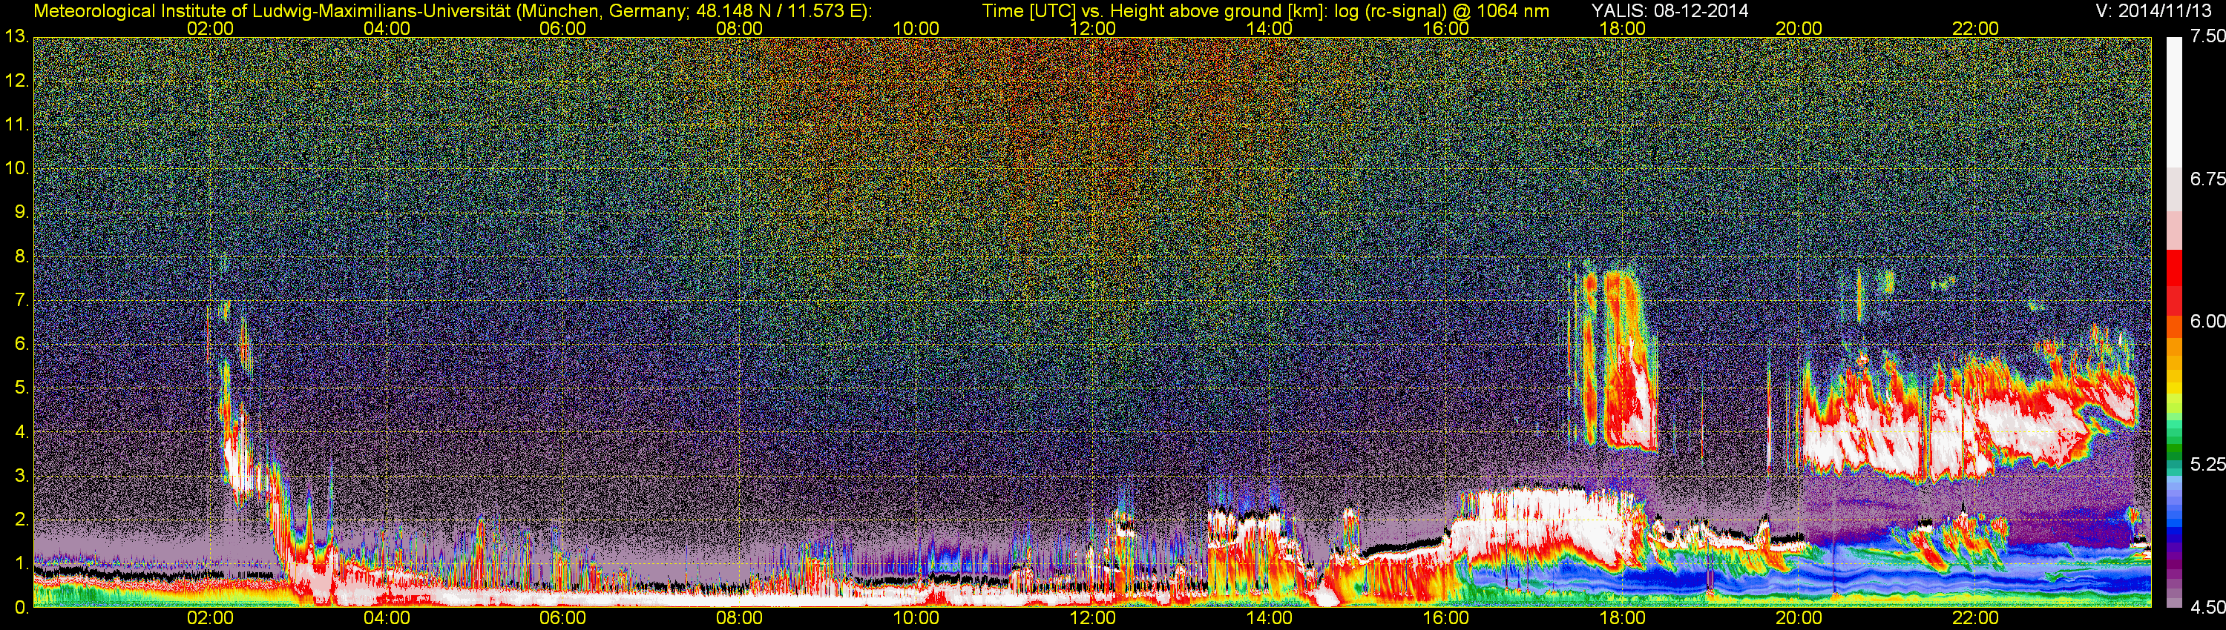Pick the 6 km height axis label
The height and width of the screenshot is (630, 2226).
[21, 345]
